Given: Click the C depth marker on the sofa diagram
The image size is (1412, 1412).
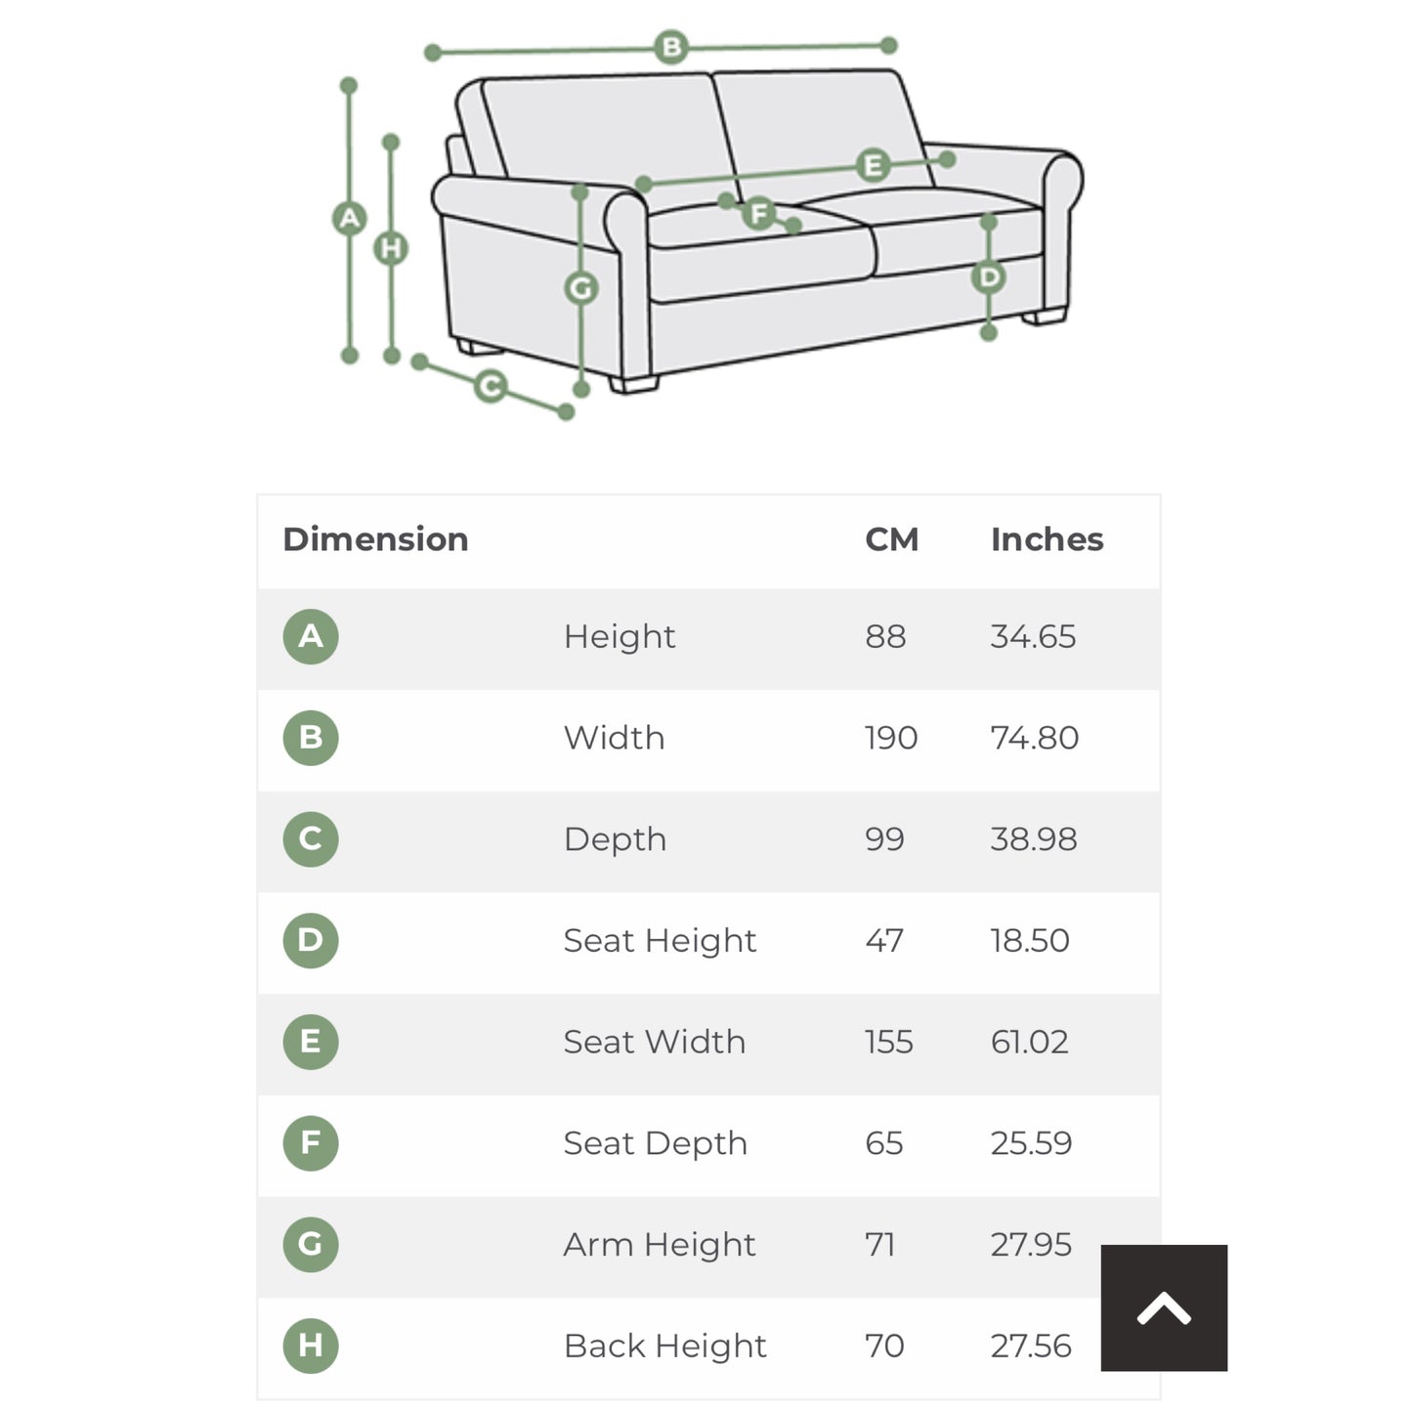Looking at the screenshot, I should click(491, 386).
